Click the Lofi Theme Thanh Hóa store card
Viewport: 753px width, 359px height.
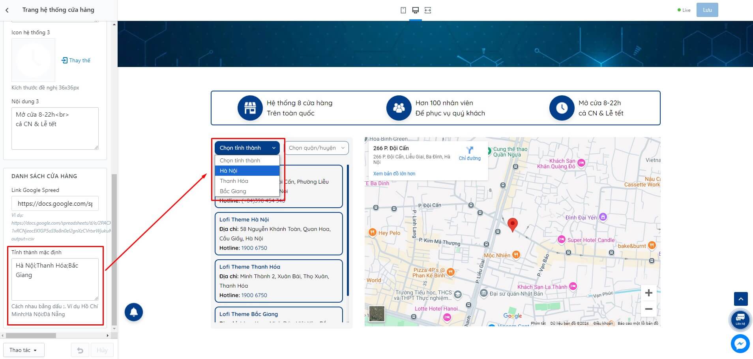279,281
